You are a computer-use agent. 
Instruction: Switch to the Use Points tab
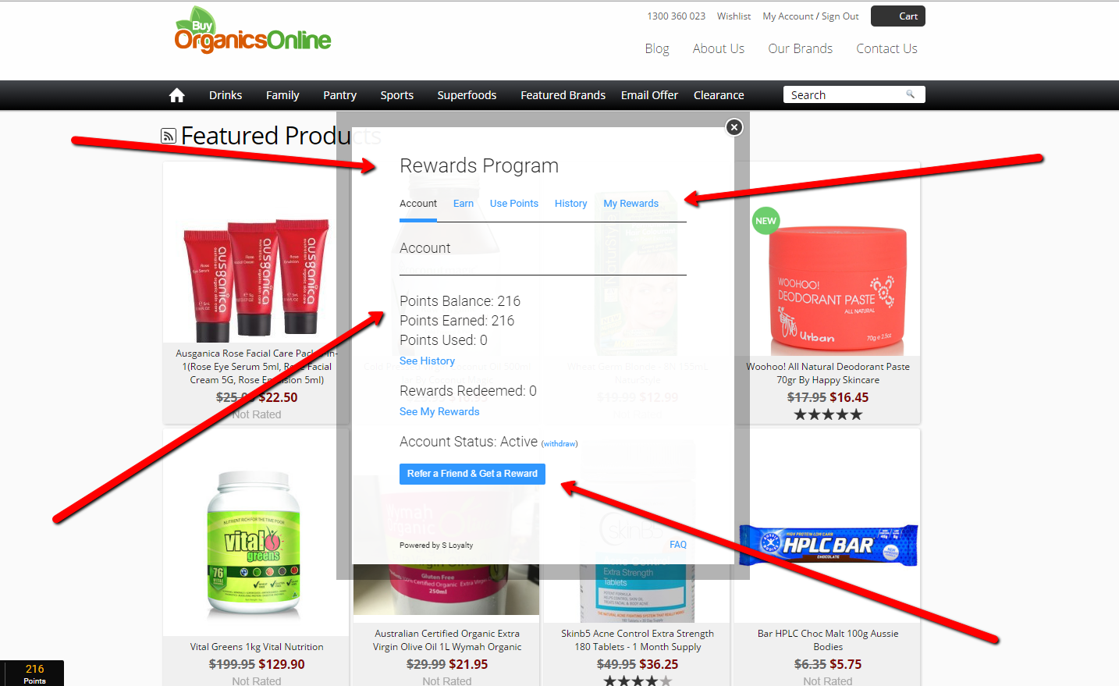(514, 204)
